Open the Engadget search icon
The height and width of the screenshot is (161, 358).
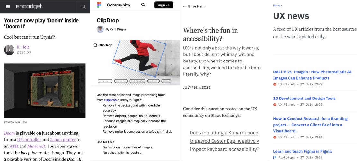coord(84,7)
